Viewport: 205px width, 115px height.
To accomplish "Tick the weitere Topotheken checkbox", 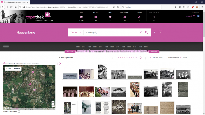I will [19, 111].
